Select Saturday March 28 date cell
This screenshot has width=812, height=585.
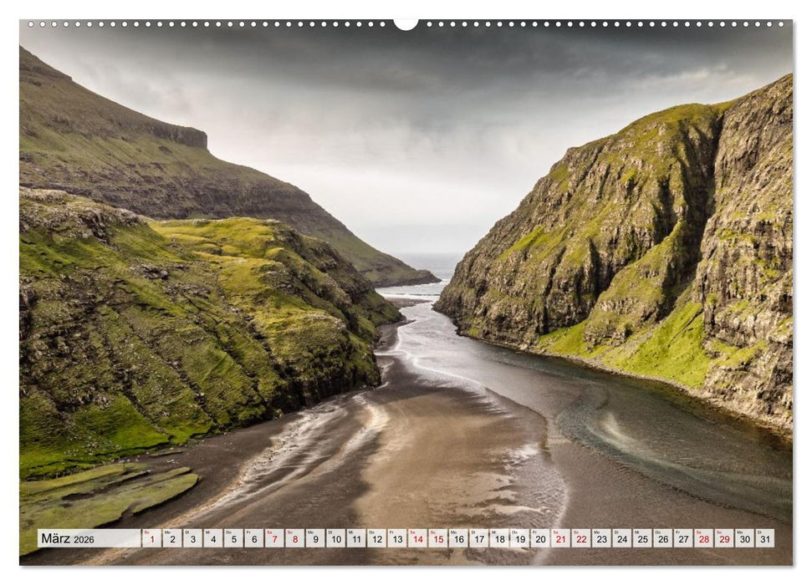(704, 538)
